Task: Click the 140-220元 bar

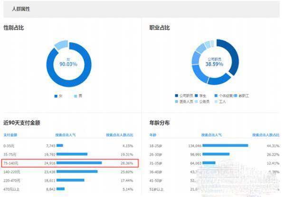Action: click(x=77, y=171)
